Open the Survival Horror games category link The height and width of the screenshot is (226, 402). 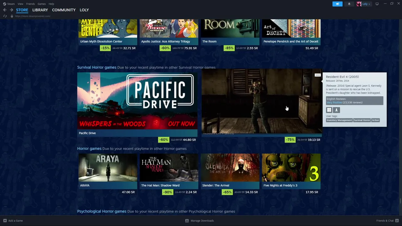[97, 67]
